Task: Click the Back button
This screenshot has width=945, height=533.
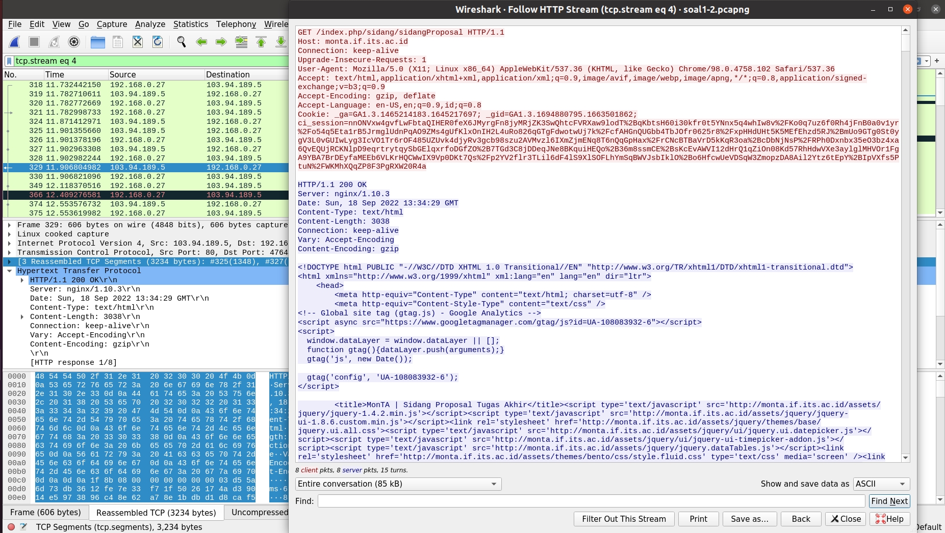Action: 801,519
